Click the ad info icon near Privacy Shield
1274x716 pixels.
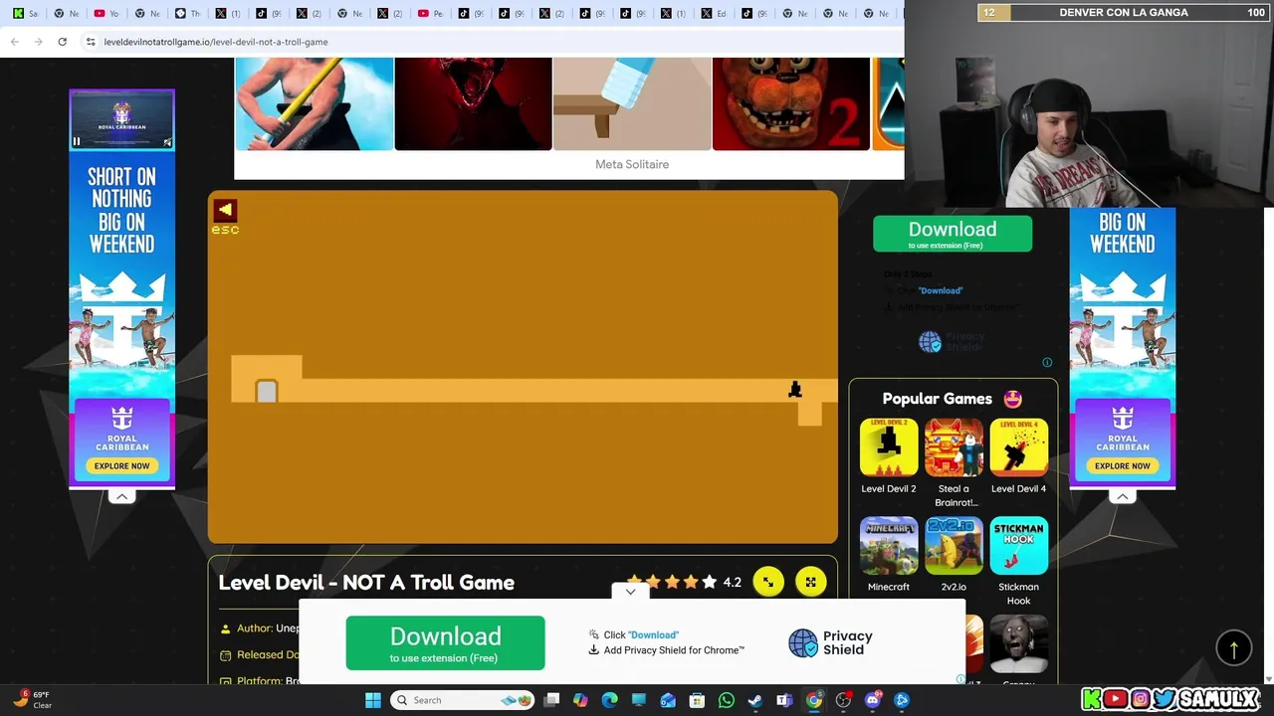[x=1047, y=362]
